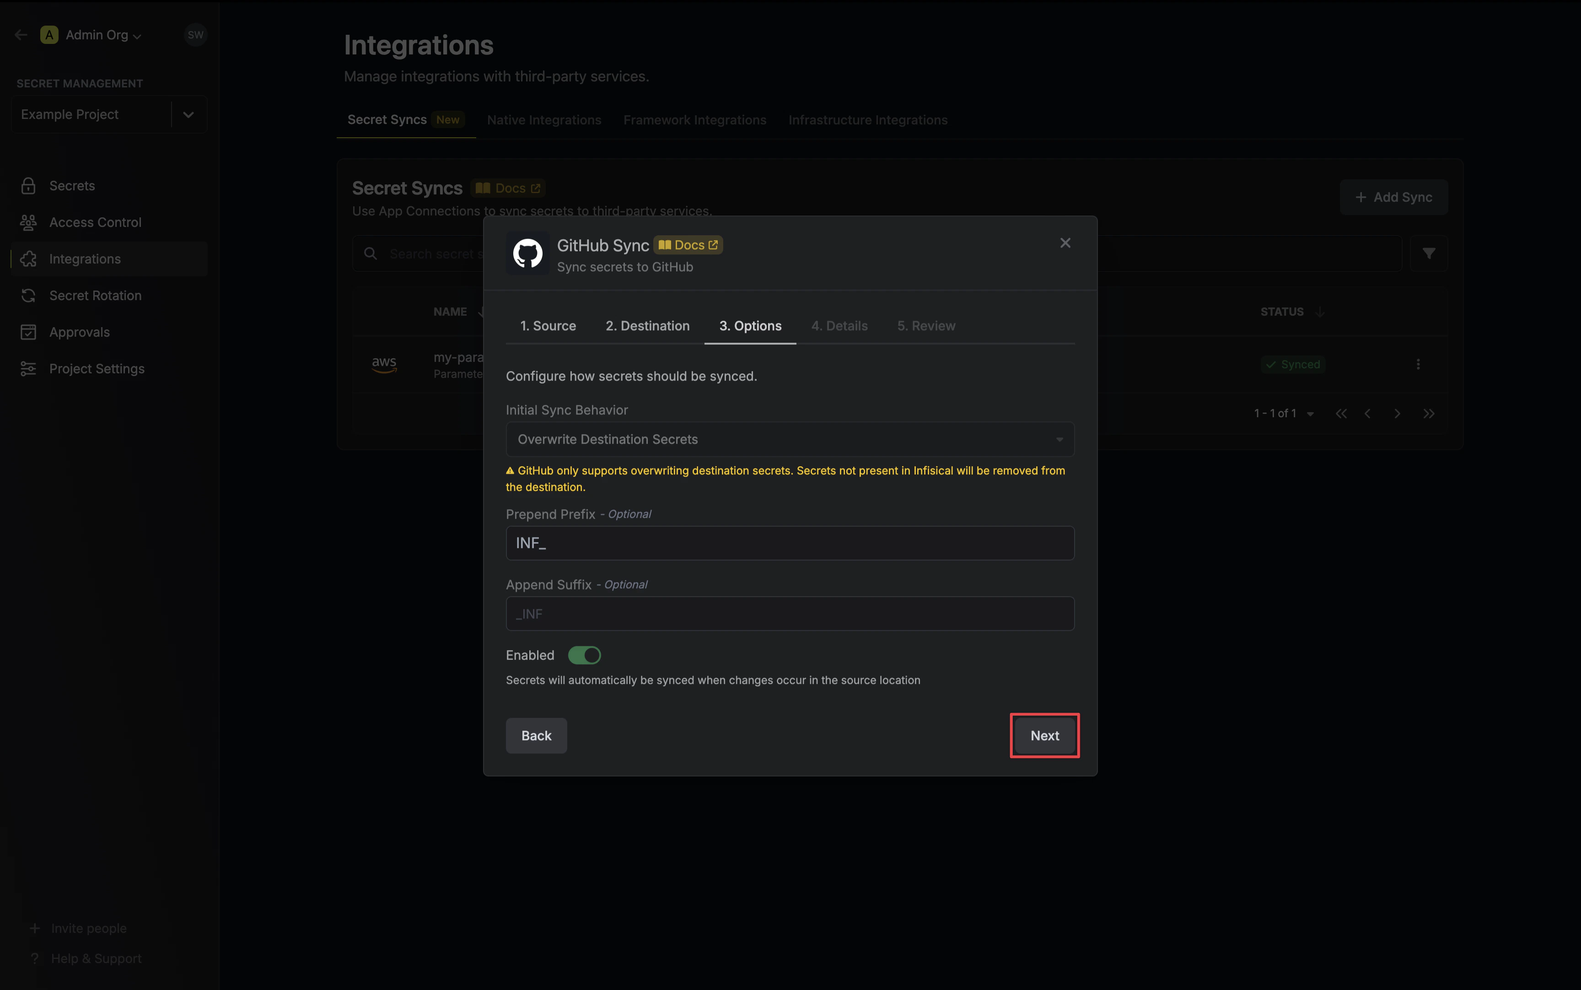Open Initial Sync Behavior dropdown

[790, 439]
